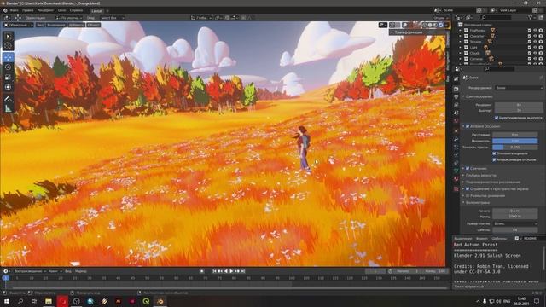Activate the Scale tool in viewport toolbar
The width and height of the screenshot is (546, 307).
tap(8, 78)
